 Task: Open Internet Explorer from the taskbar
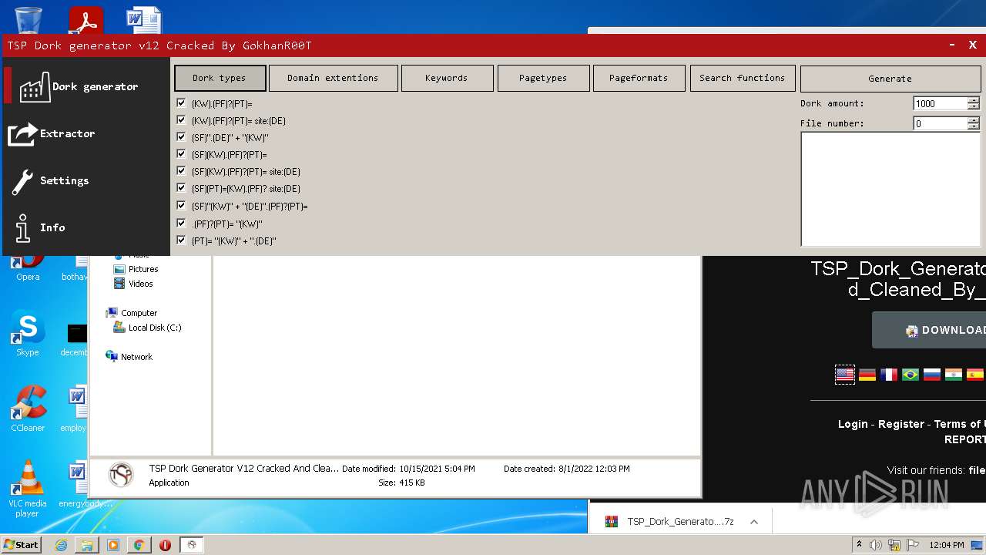[61, 545]
